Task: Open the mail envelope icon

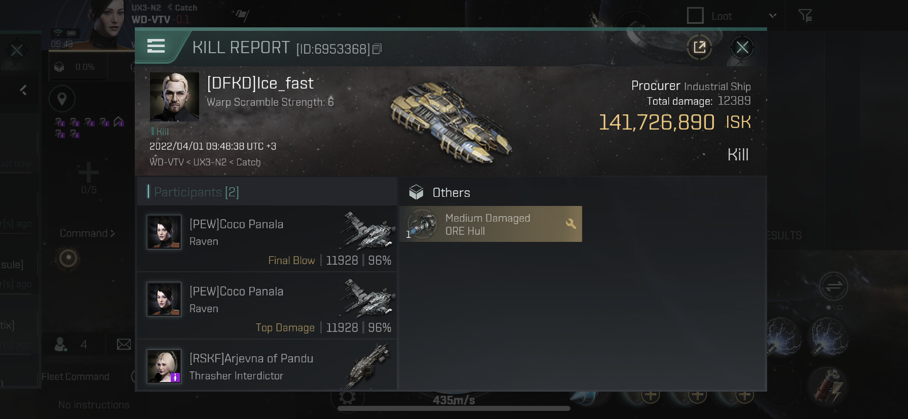Action: pyautogui.click(x=124, y=345)
